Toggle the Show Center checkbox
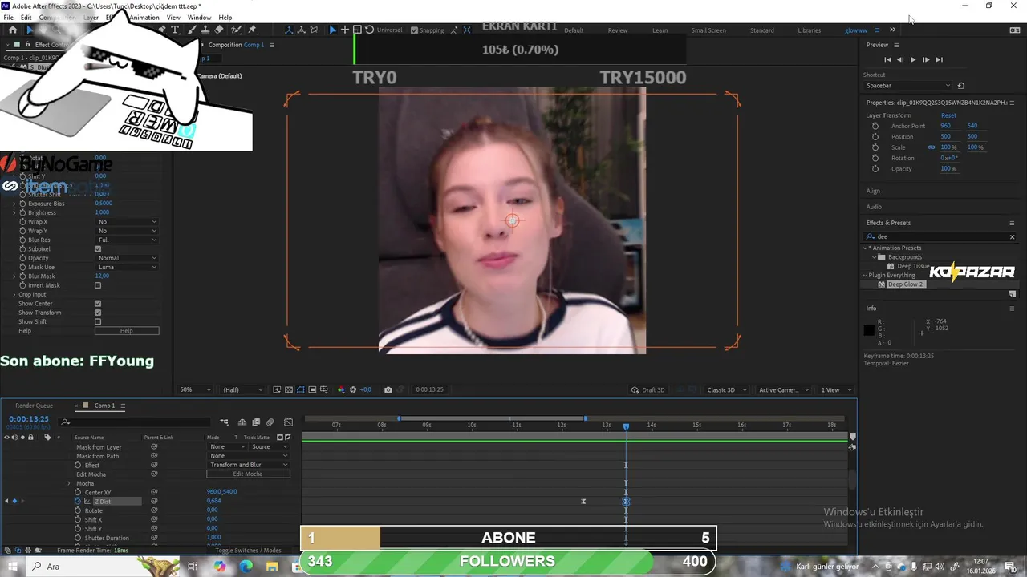The height and width of the screenshot is (577, 1027). pyautogui.click(x=98, y=304)
